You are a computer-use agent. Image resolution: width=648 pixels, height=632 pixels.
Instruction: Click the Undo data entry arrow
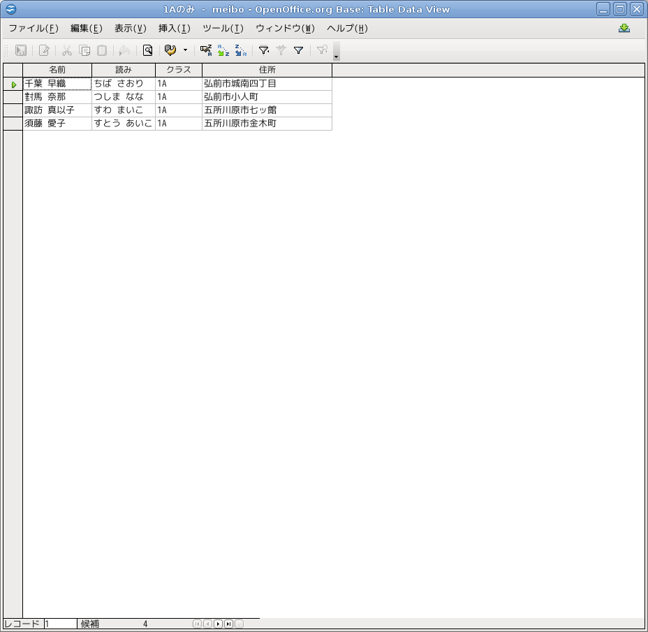(x=124, y=50)
